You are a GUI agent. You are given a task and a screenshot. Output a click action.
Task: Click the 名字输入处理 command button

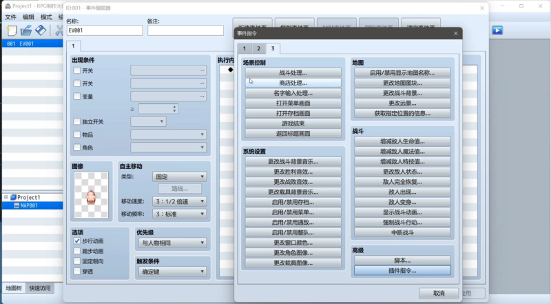point(293,93)
